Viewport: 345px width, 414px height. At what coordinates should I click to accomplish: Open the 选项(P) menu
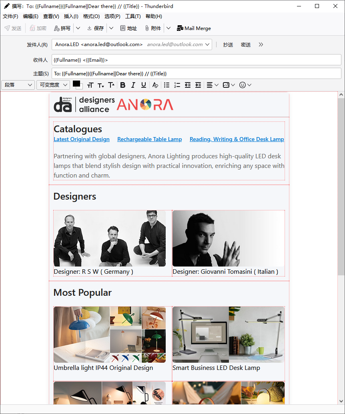tap(112, 16)
